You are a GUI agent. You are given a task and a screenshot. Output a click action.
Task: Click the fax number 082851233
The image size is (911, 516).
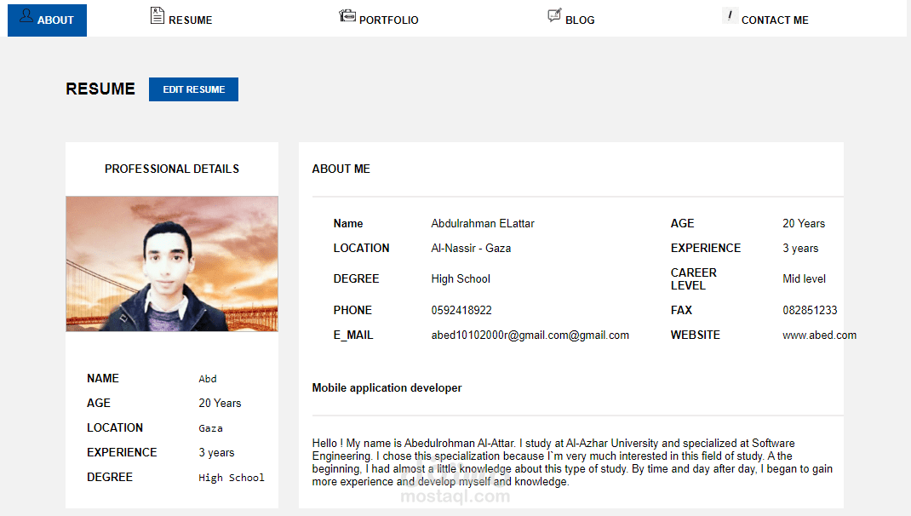point(810,310)
